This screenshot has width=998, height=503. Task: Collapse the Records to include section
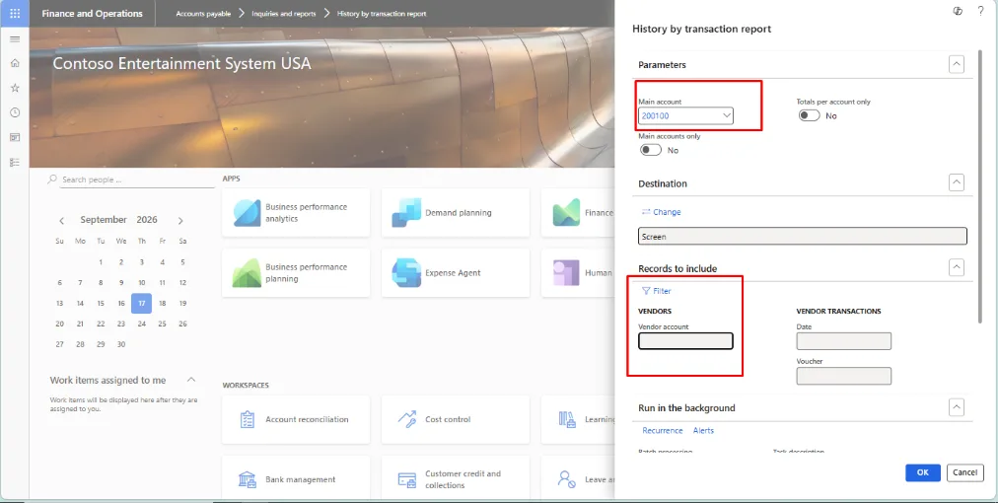coord(956,267)
